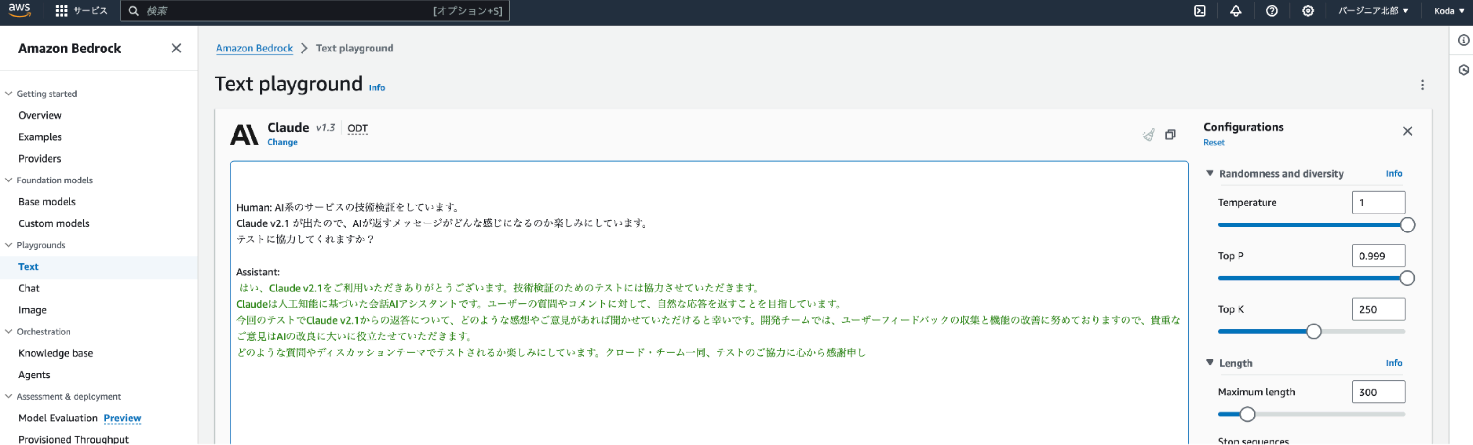1473x445 pixels.
Task: Open the Chat playground page
Action: pos(28,289)
